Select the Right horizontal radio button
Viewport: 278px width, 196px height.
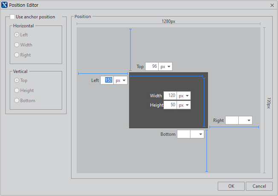pos(17,55)
